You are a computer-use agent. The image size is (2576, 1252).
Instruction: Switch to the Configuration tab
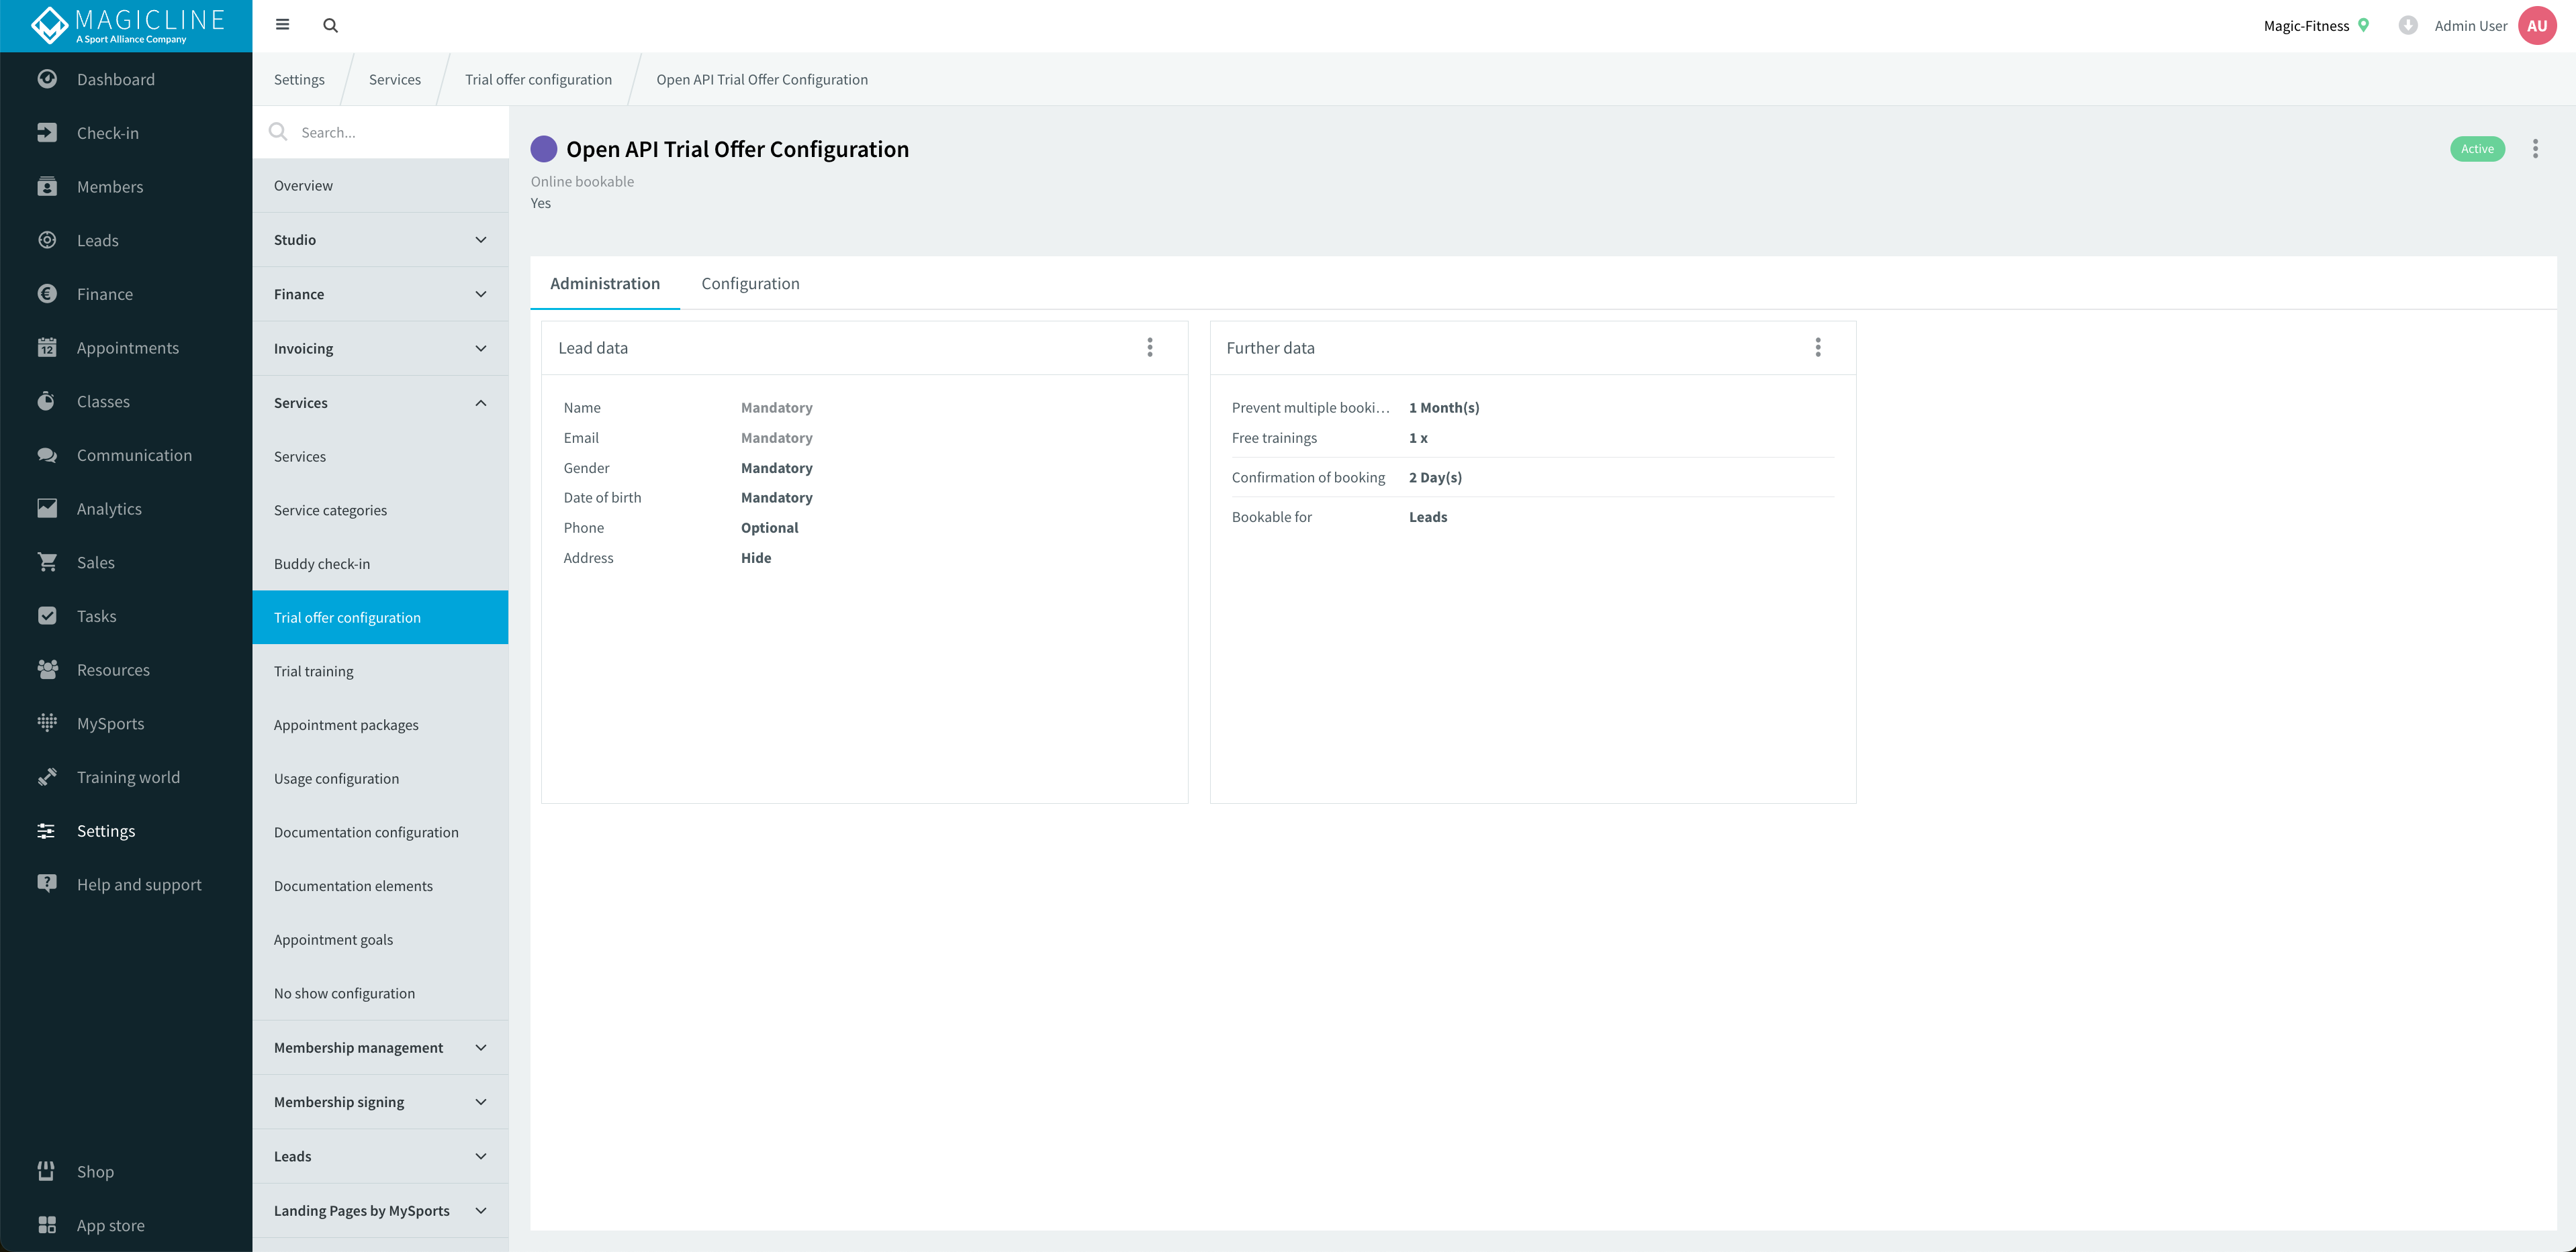[750, 284]
